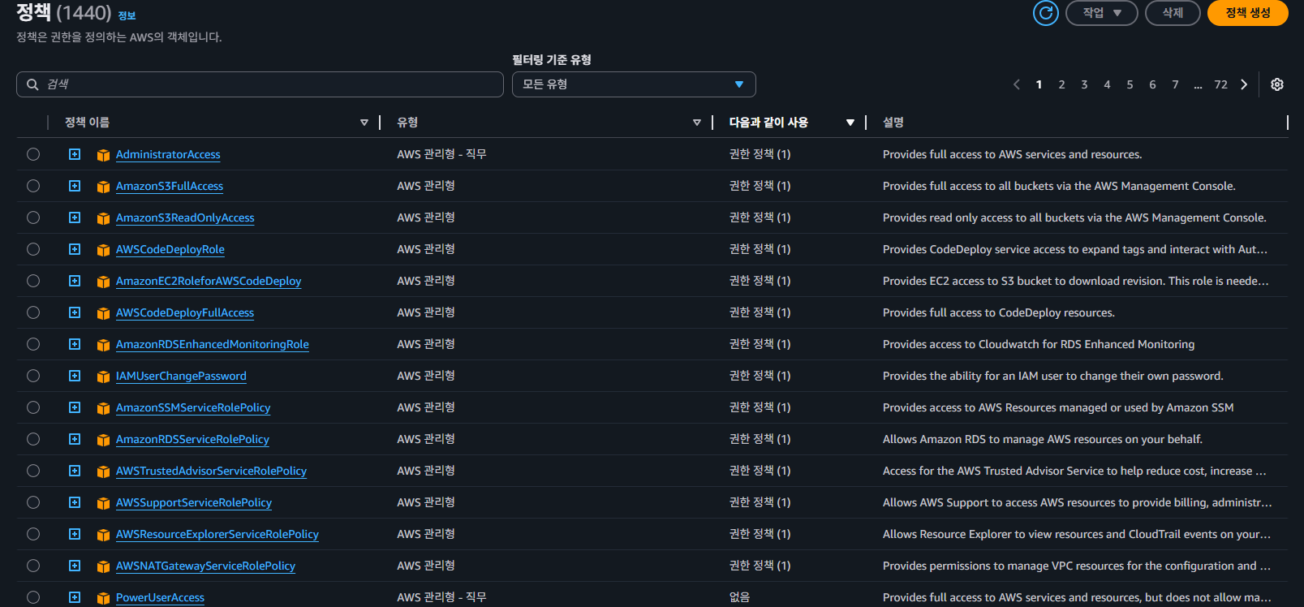The width and height of the screenshot is (1304, 607).
Task: Go to next page of policies
Action: tap(1244, 84)
